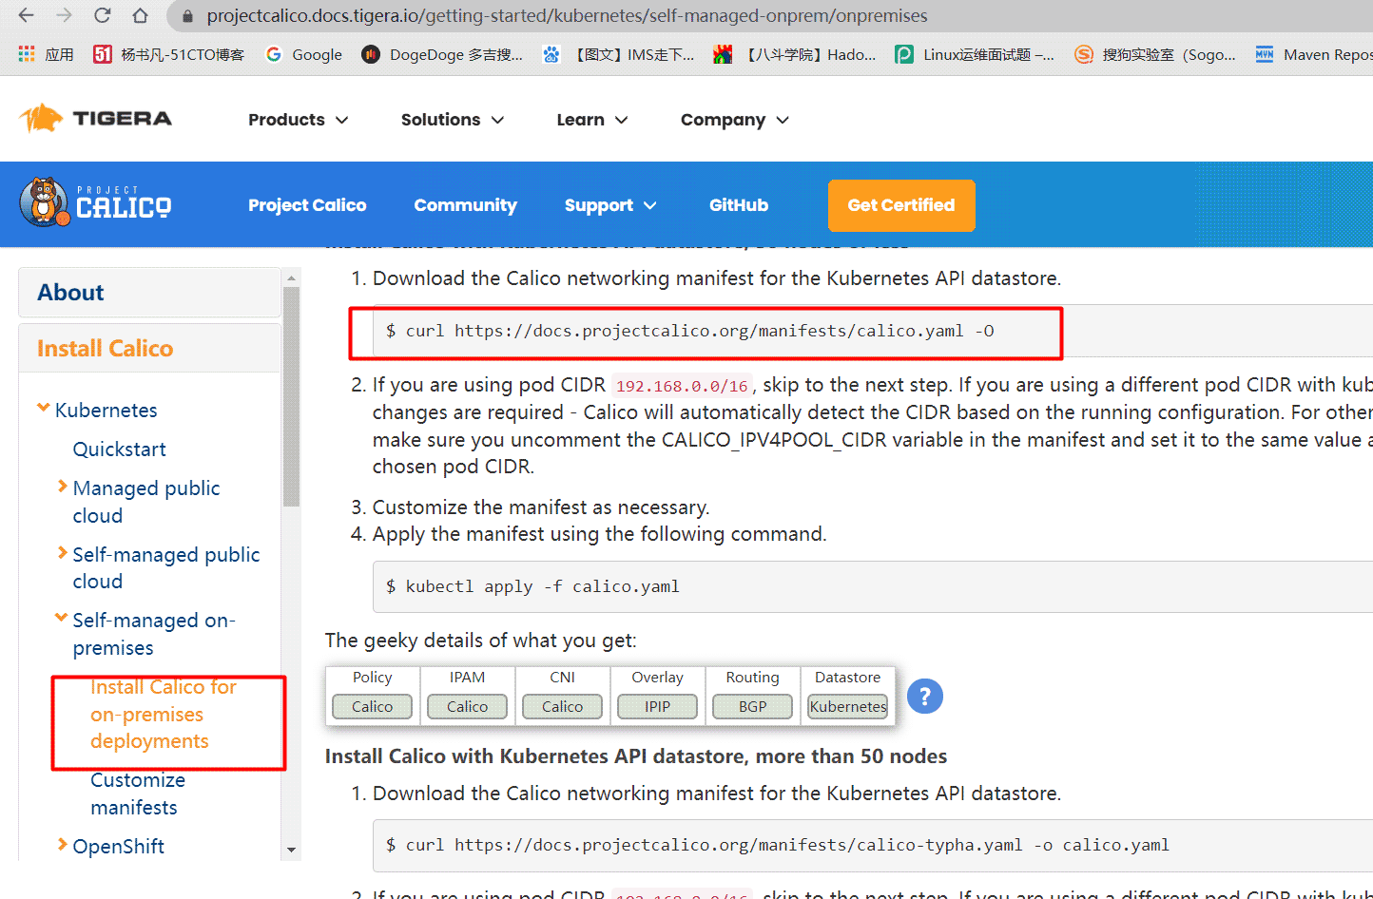Image resolution: width=1373 pixels, height=899 pixels.
Task: Go to browser home icon
Action: 140,15
